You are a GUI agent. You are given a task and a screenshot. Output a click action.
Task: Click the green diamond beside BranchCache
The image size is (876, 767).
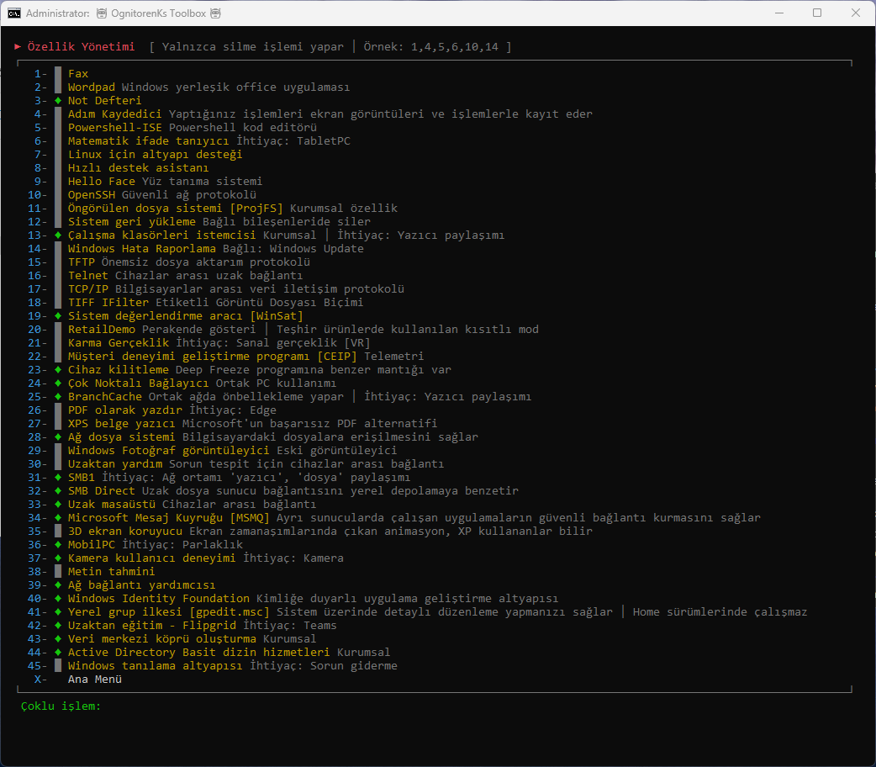(58, 397)
